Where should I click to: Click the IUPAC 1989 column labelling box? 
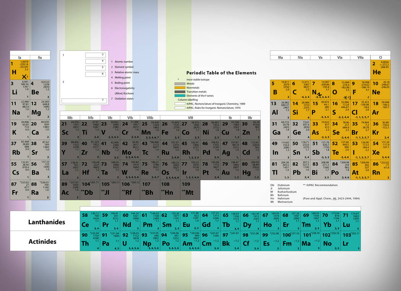(x=180, y=104)
